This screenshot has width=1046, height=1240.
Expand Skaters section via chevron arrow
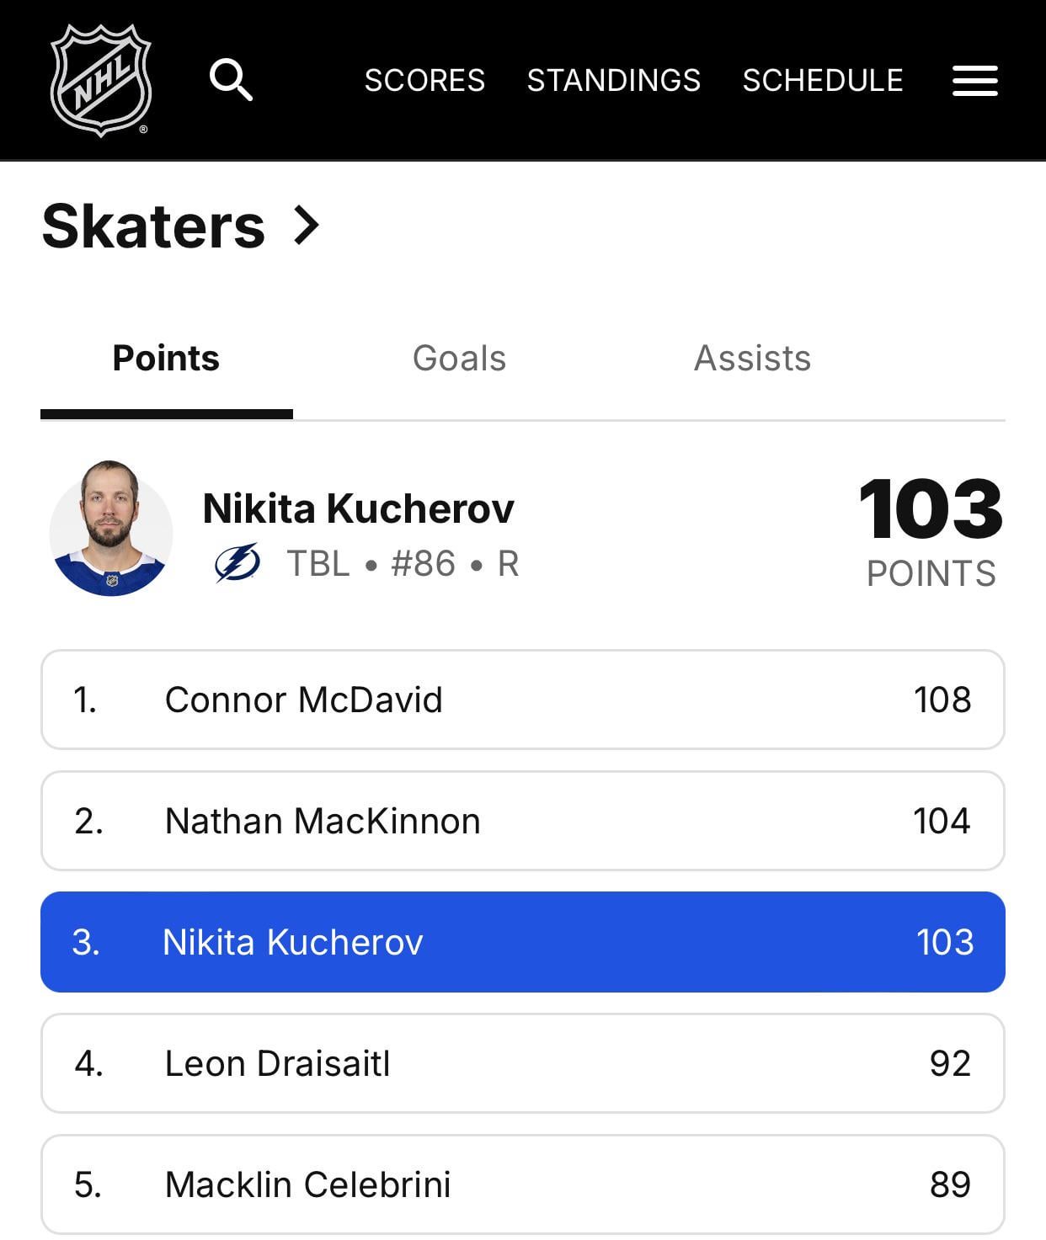click(307, 226)
